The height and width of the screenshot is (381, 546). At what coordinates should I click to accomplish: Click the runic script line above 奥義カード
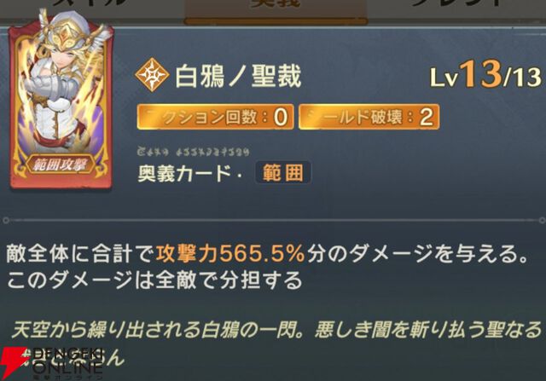[194, 152]
